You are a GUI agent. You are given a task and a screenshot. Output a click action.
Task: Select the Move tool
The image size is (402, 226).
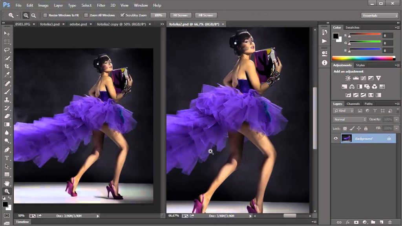(x=7, y=33)
